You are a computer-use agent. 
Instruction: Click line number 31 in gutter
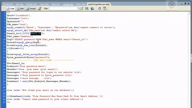click(4, 102)
